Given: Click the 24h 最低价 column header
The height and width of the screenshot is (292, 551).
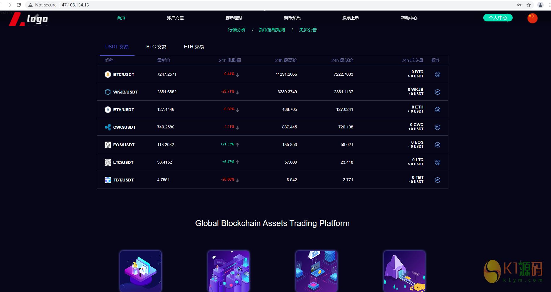Looking at the screenshot, I should 342,60.
